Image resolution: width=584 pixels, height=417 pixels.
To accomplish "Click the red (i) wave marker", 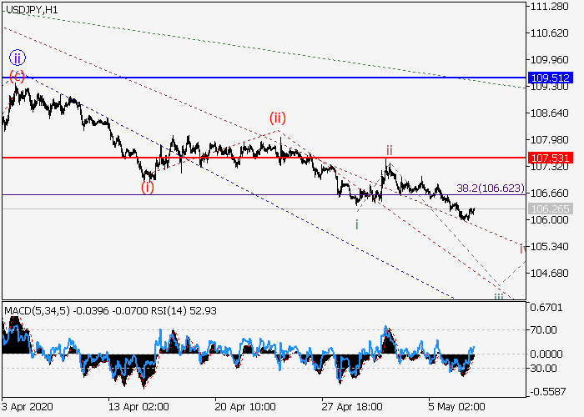I will point(147,187).
